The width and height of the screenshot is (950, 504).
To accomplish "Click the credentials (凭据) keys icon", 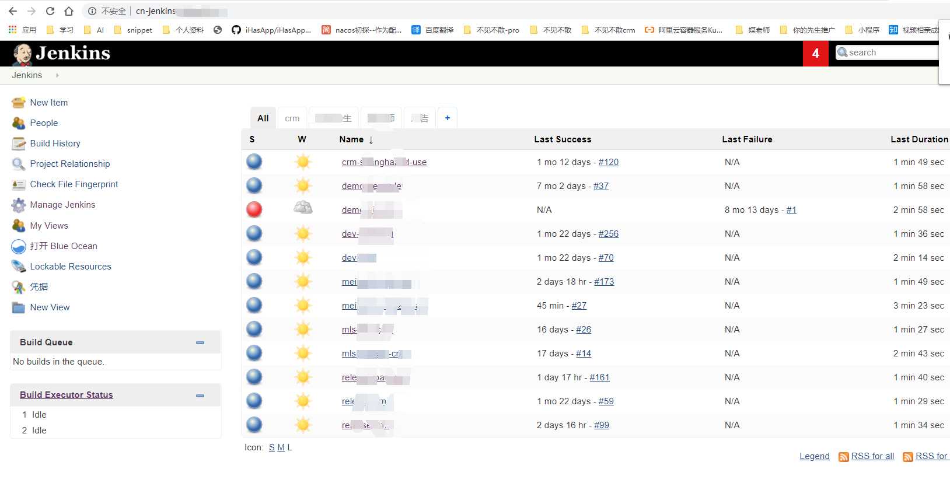I will coord(19,287).
